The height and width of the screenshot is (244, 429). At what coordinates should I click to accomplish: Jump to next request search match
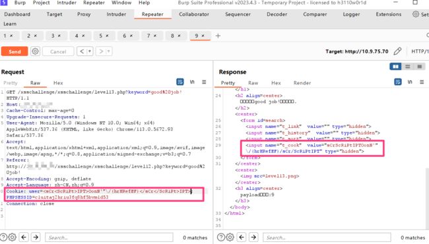(x=36, y=237)
